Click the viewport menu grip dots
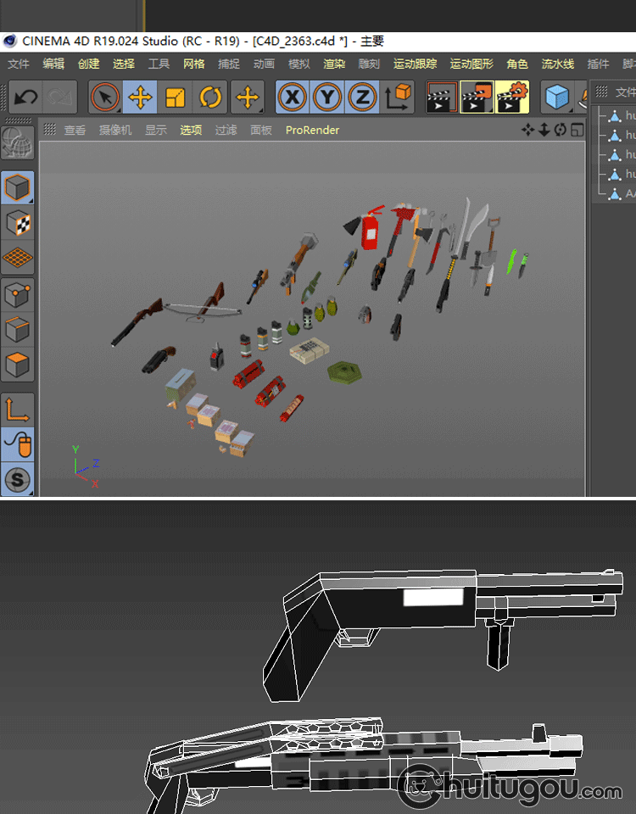This screenshot has height=814, width=636. 49,129
